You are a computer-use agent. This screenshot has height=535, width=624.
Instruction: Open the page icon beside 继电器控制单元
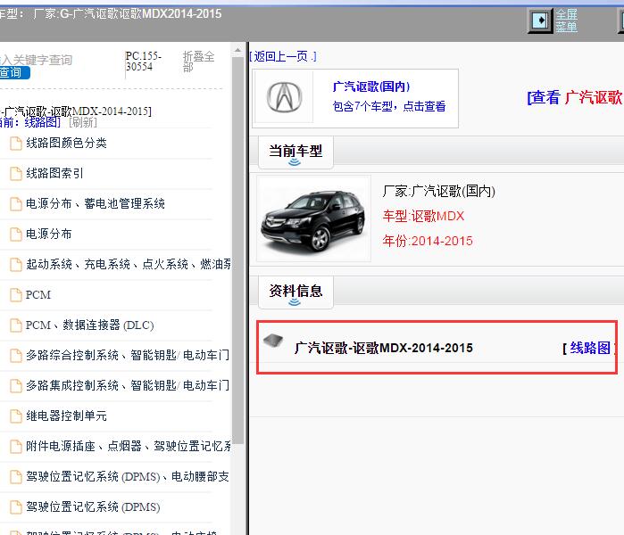(16, 416)
